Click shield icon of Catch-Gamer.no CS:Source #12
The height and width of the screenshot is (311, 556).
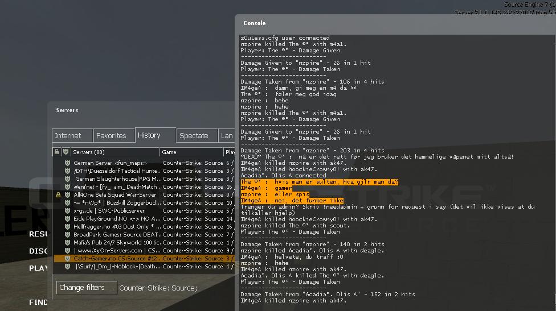[67, 259]
